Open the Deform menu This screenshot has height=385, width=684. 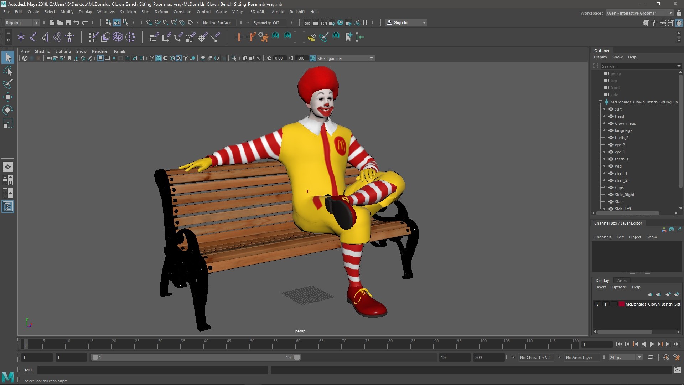pos(161,12)
